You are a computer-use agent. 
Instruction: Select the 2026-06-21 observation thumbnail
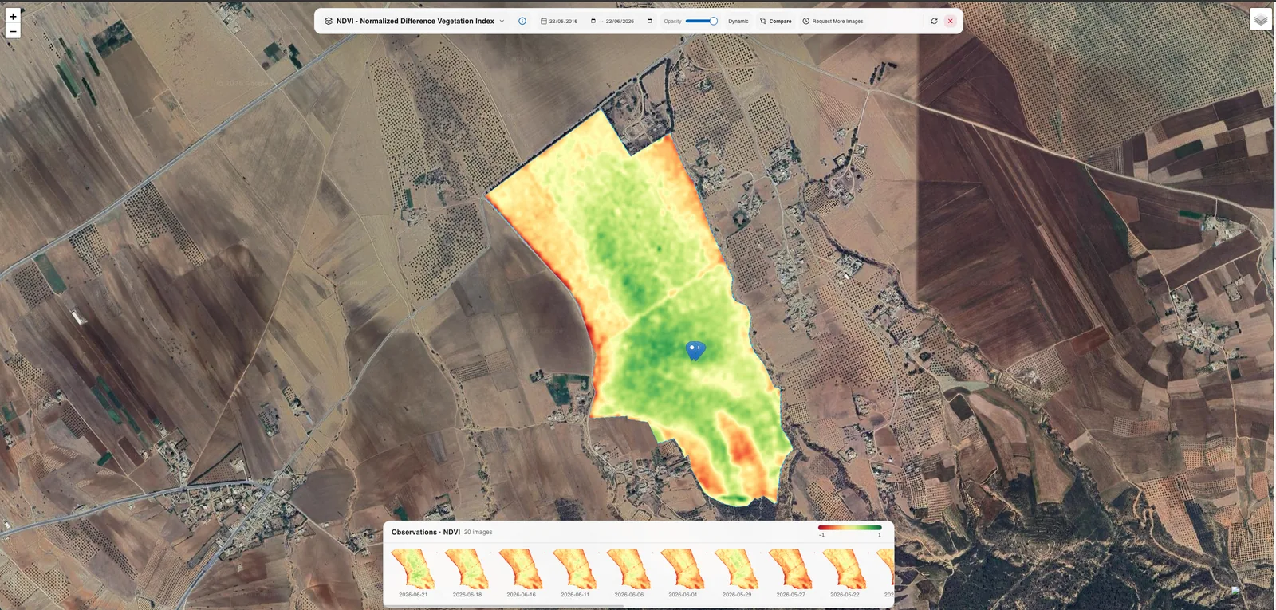(413, 569)
